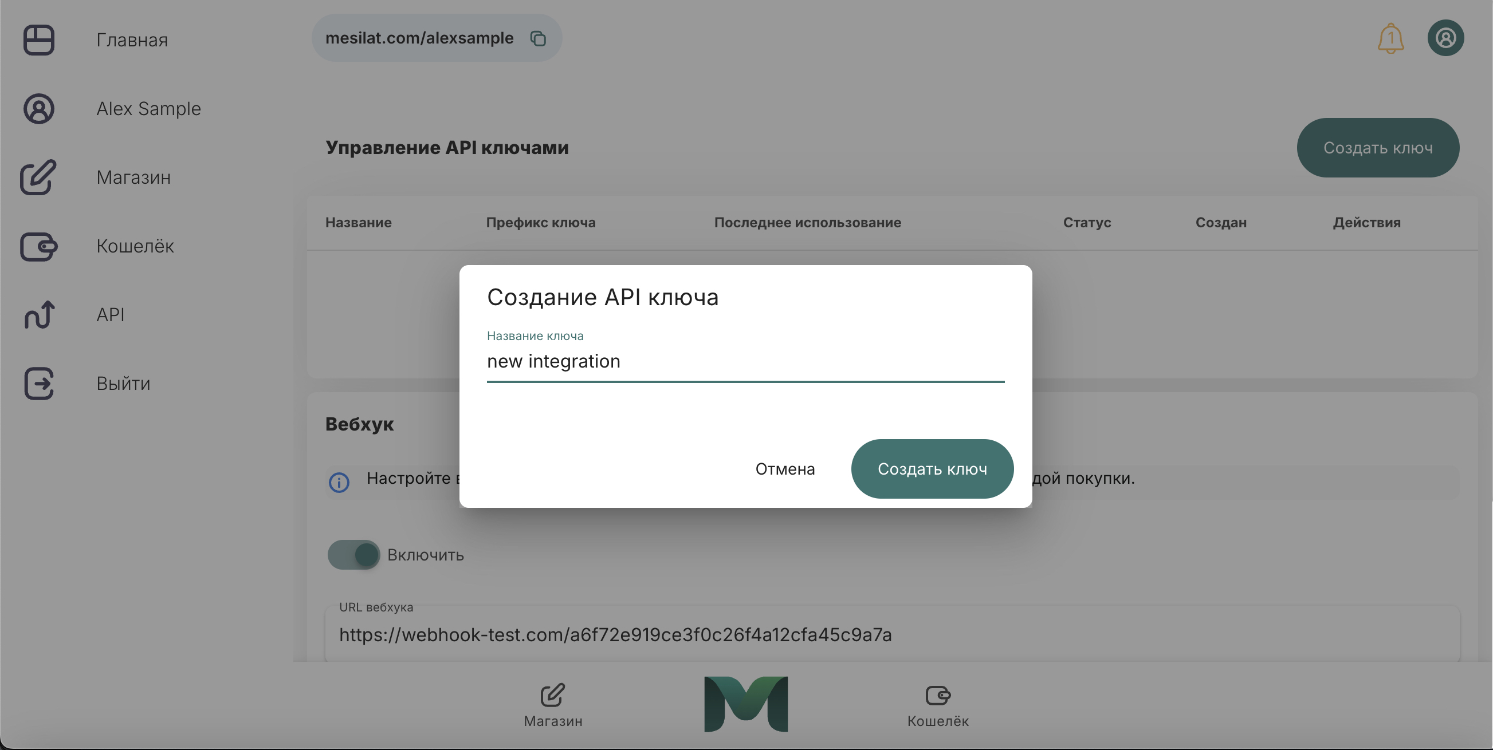Image resolution: width=1493 pixels, height=750 pixels.
Task: Open the user account avatar menu
Action: 1445,38
